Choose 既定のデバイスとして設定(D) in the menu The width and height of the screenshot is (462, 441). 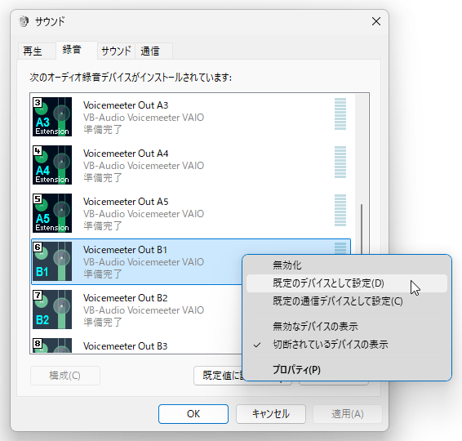pos(346,283)
